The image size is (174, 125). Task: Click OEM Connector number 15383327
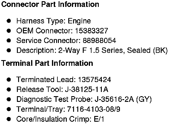pyautogui.click(x=92, y=31)
